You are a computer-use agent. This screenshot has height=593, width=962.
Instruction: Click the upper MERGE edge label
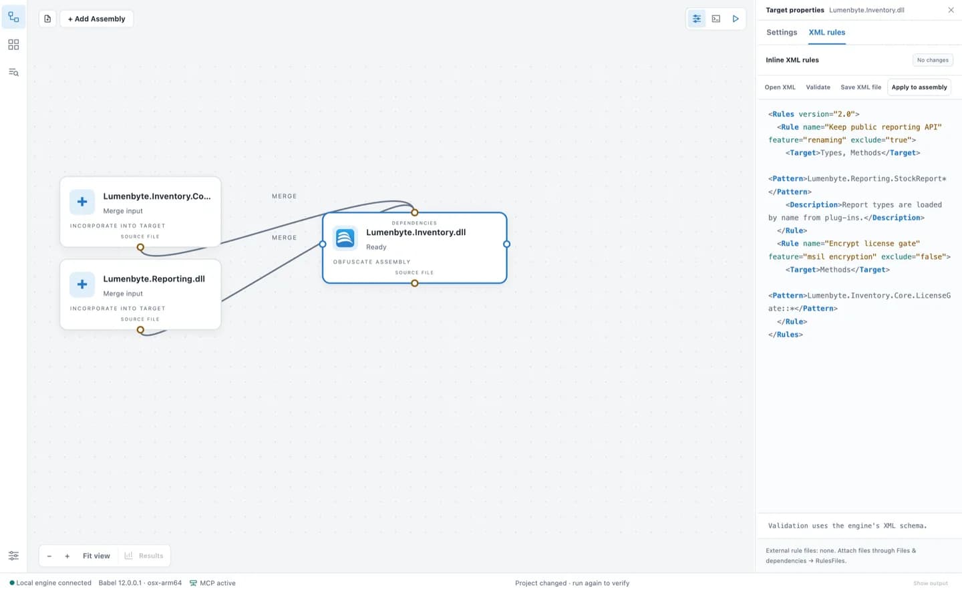click(x=284, y=196)
